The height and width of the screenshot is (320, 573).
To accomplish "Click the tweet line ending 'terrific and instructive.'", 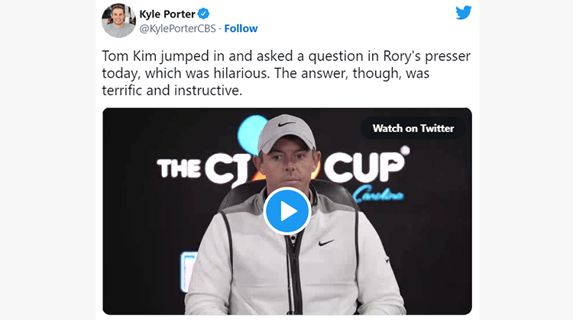I will pos(172,91).
